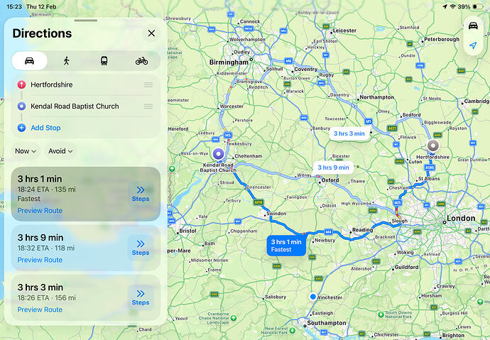Screen dimensions: 490x340
Task: Tap the Hertfordshire grey map pin
Action: (432, 146)
